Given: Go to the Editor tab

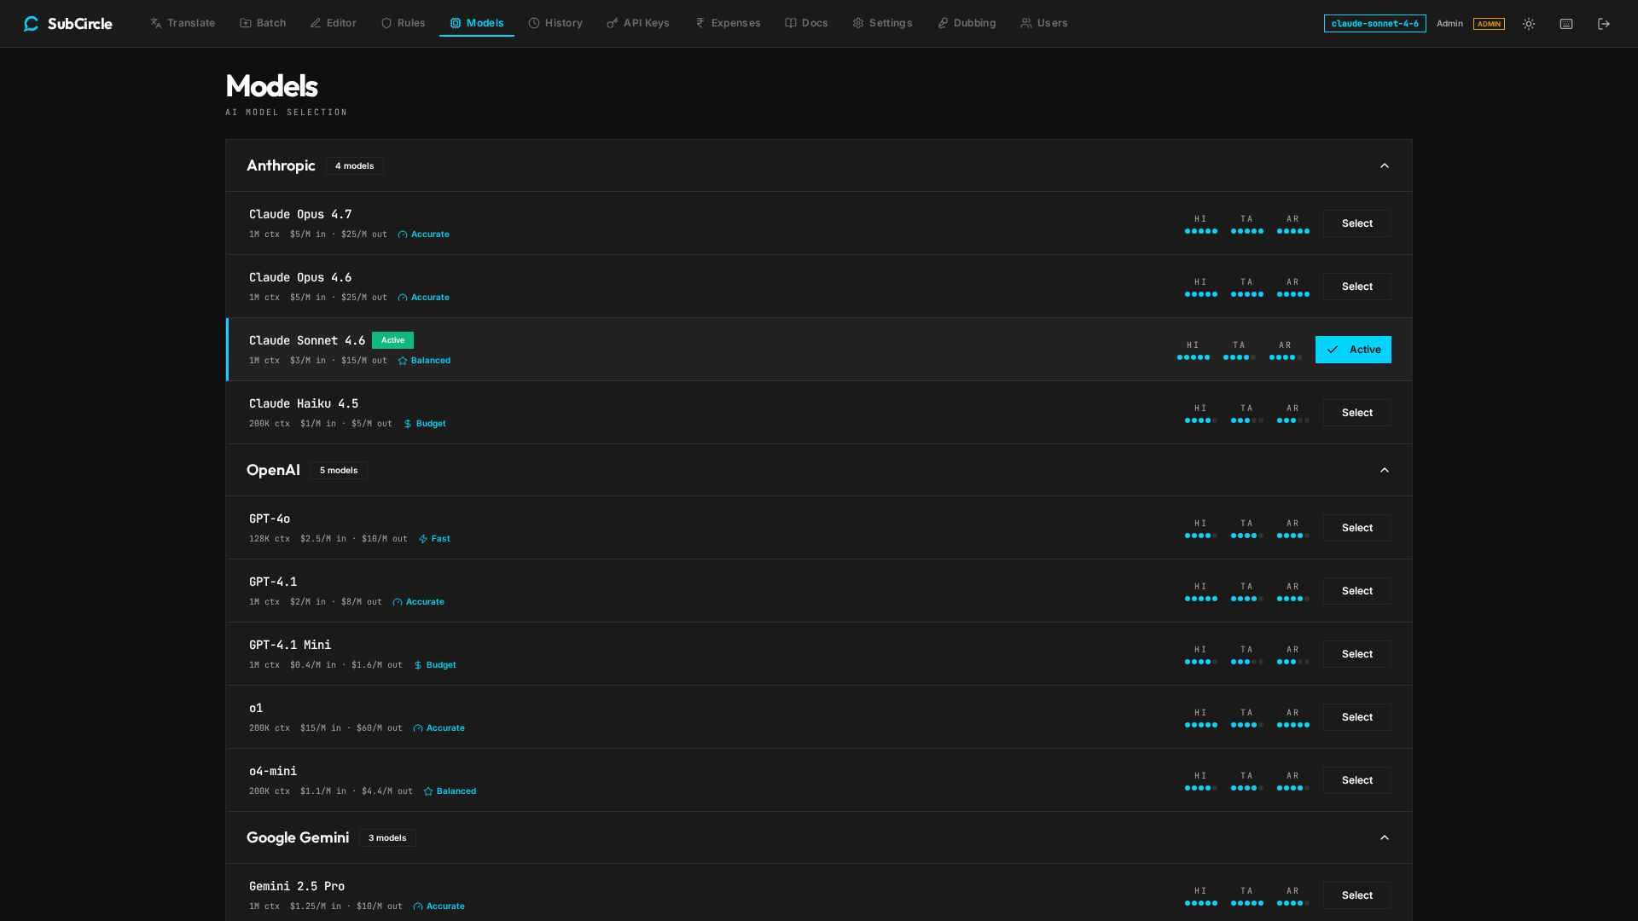Looking at the screenshot, I should (334, 23).
